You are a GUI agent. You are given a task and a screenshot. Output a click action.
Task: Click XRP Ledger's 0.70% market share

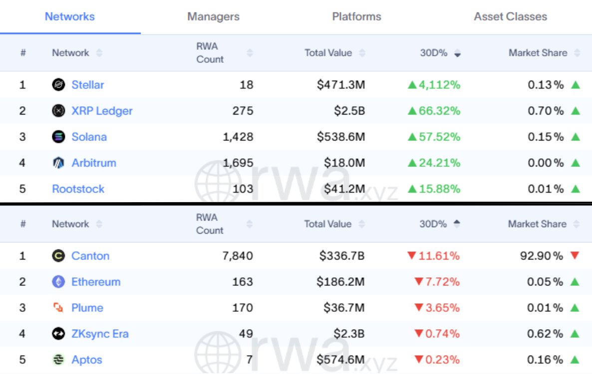click(x=546, y=111)
